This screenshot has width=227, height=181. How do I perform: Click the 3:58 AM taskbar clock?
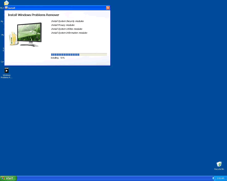pyautogui.click(x=220, y=178)
